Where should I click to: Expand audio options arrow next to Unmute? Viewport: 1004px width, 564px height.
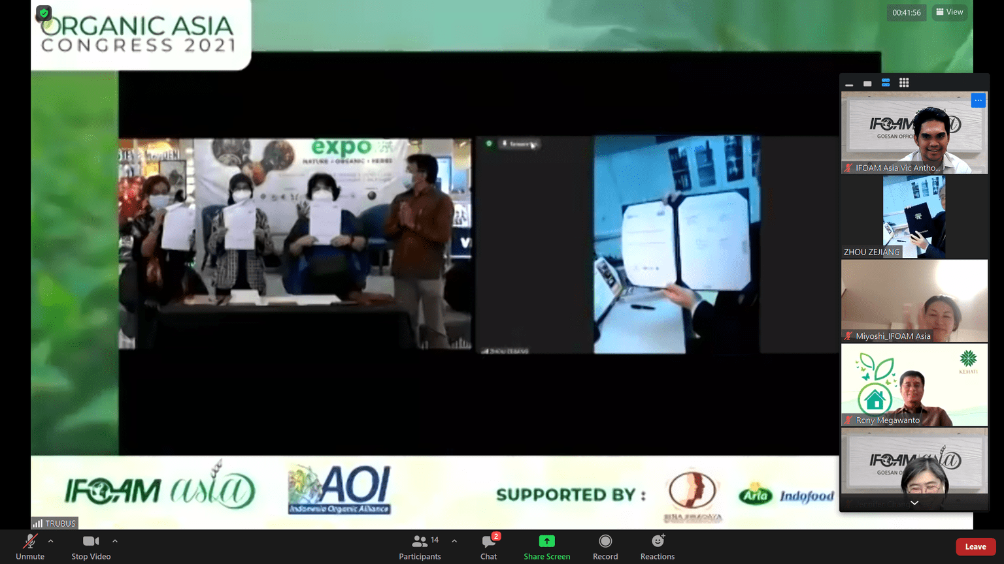coord(51,541)
